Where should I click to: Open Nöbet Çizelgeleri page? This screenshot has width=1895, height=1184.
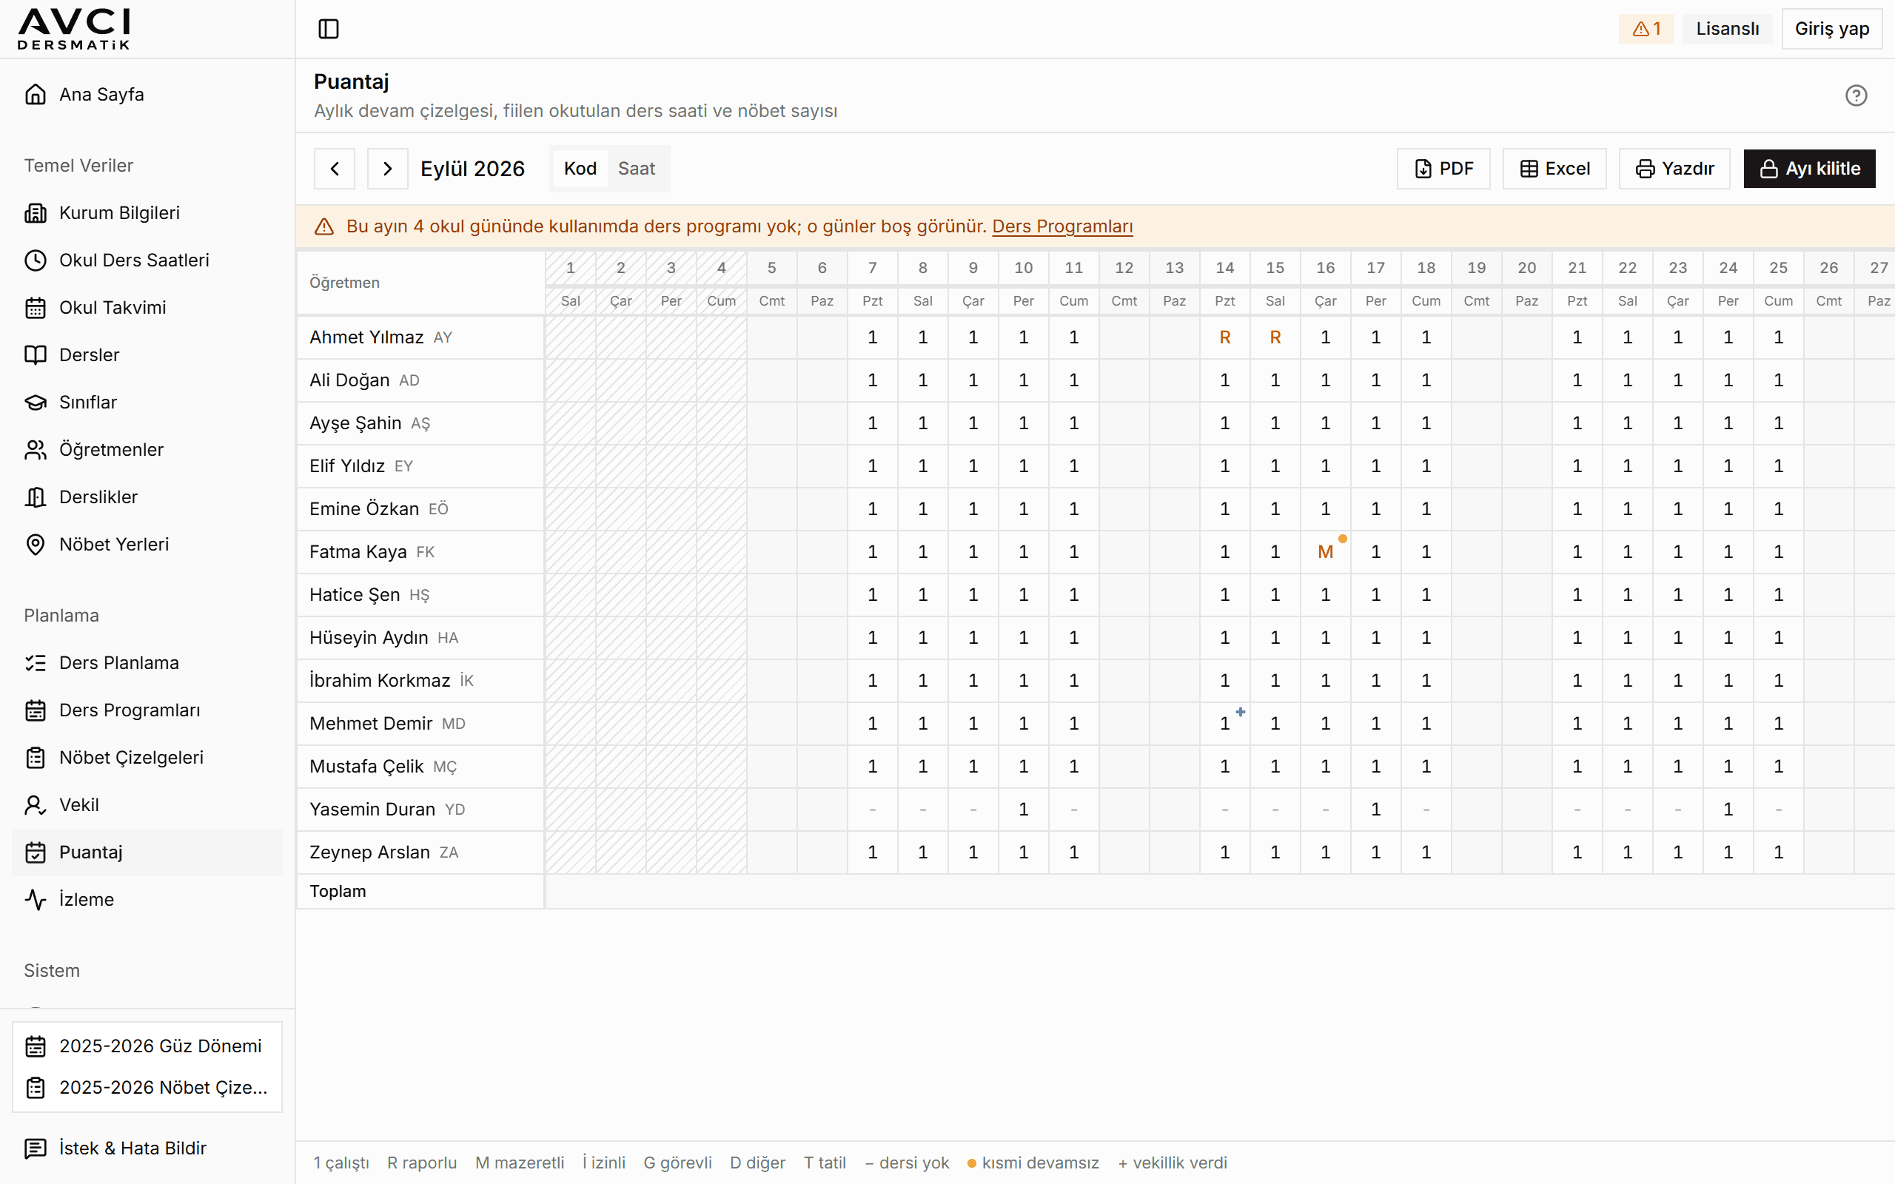click(147, 758)
